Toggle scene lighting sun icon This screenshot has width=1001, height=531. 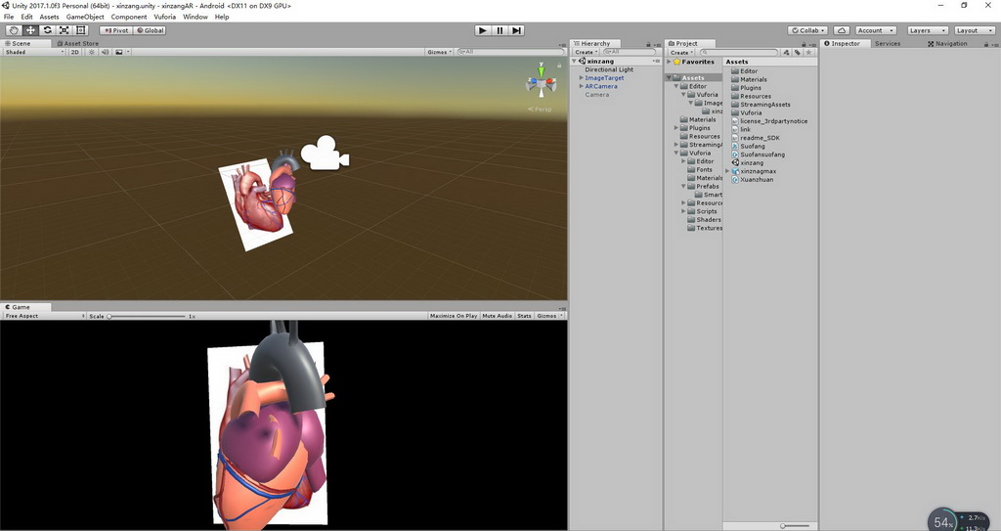[92, 52]
